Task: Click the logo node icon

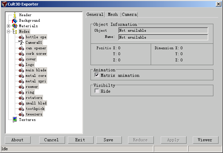Action: [x=21, y=65]
